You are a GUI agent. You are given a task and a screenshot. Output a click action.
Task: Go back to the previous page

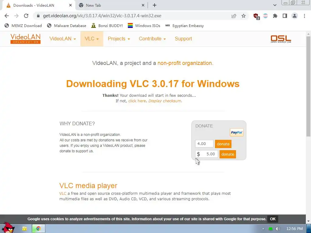(x=7, y=16)
